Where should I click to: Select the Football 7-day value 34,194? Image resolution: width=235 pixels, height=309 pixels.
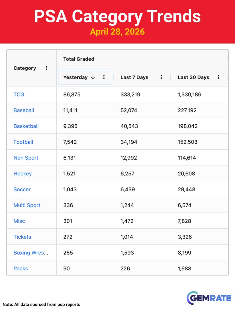(x=129, y=142)
